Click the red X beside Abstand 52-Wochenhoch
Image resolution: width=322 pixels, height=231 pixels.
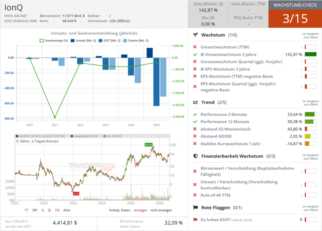point(195,129)
